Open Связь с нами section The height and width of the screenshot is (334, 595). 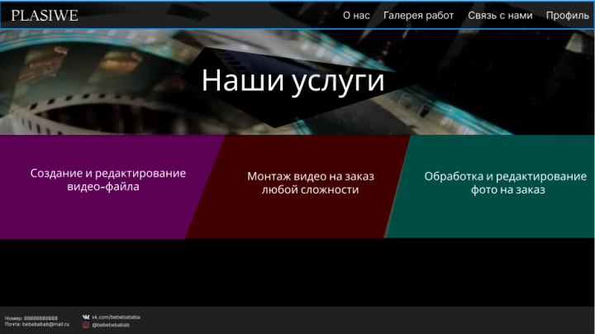(x=500, y=16)
